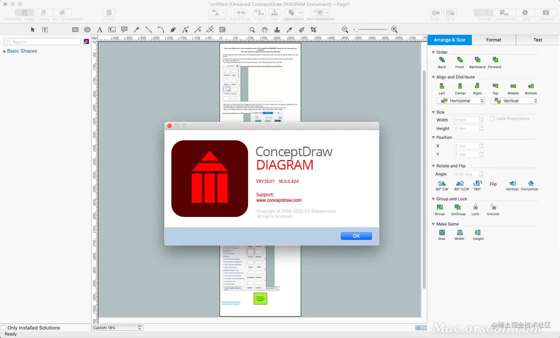Select the arrow pointer tool
560x338 pixels.
tap(33, 30)
